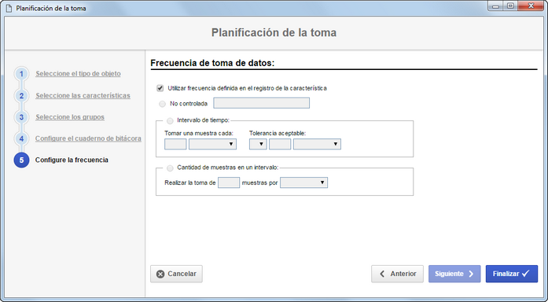548x302 pixels.
Task: Open Configure el cuaderno de bitácora step
Action: click(88, 138)
